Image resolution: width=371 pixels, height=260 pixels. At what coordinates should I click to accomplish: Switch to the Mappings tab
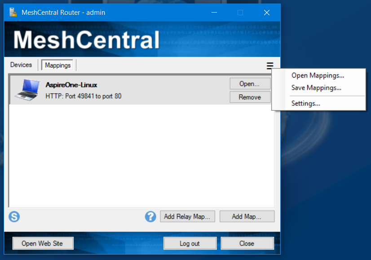point(57,65)
